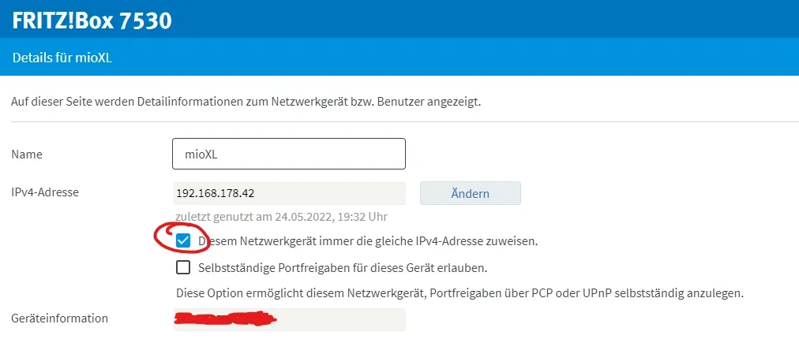This screenshot has height=339, width=799.
Task: Click the IPv4 address field showing 192.168.178.42
Action: pos(288,193)
